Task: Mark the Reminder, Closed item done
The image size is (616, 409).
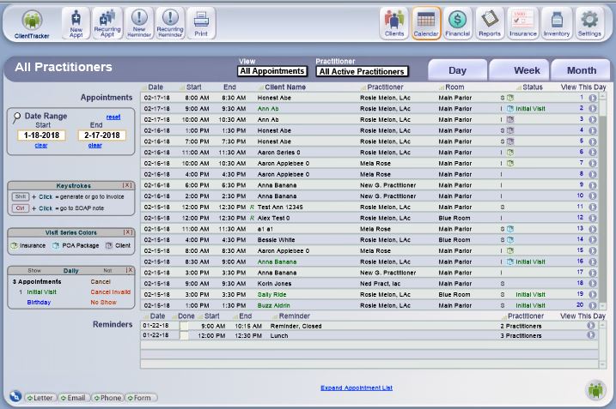Action: 184,326
